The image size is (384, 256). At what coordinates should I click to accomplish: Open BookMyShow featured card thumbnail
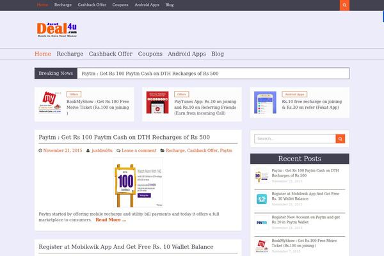click(x=50, y=102)
